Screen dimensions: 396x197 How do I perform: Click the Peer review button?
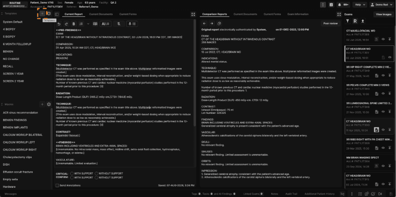[x=331, y=23]
